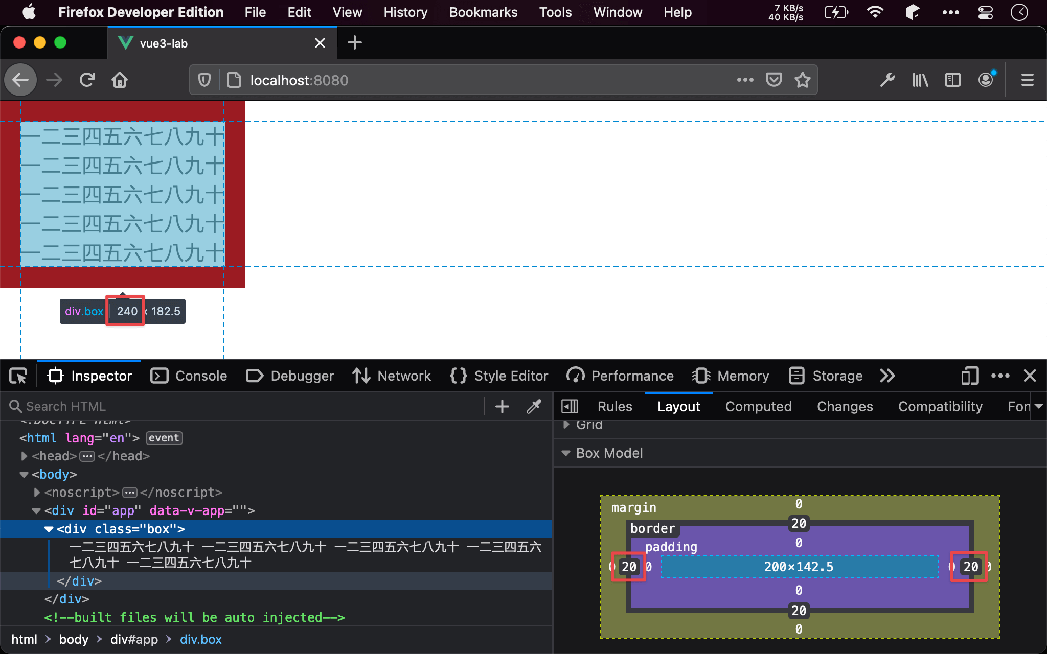Switch to the Console tab
This screenshot has width=1047, height=654.
coord(189,376)
